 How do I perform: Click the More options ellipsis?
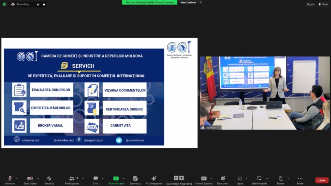point(300,178)
